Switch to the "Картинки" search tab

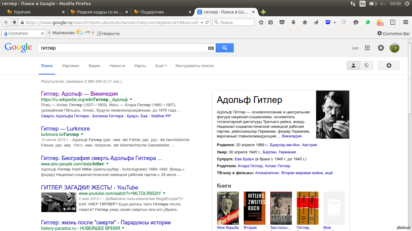(x=71, y=66)
